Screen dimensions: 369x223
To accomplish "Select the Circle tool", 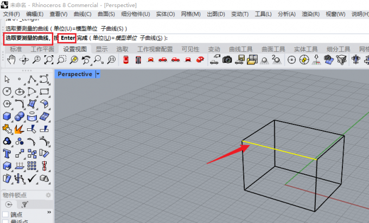I will click(x=7, y=91).
